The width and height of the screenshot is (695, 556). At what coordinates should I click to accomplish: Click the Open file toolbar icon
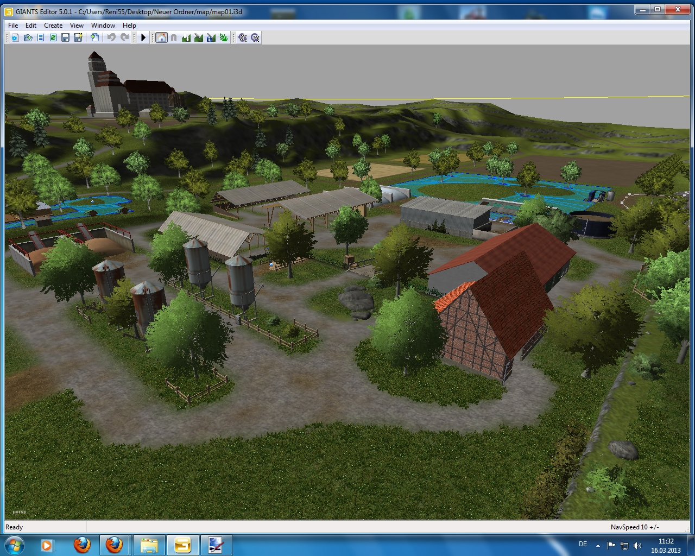pyautogui.click(x=28, y=37)
